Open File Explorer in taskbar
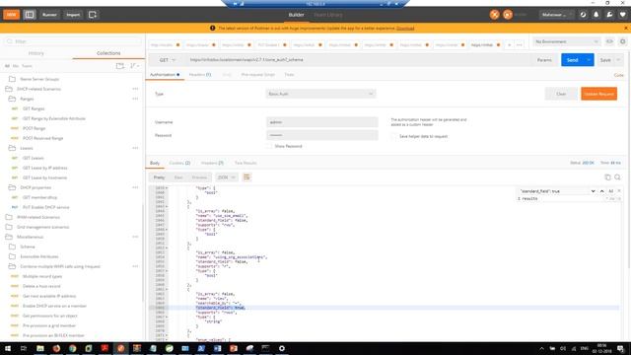The image size is (631, 355). [40, 348]
